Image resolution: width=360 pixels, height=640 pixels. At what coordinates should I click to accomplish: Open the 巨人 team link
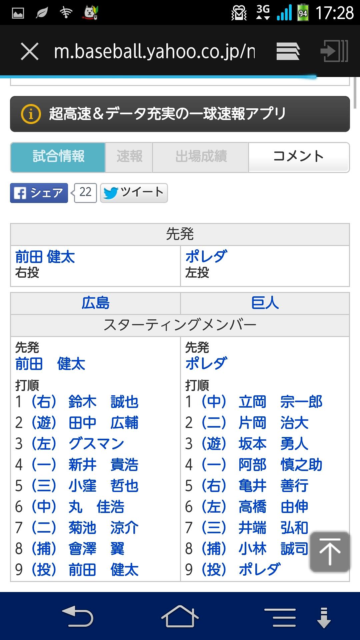pyautogui.click(x=265, y=303)
